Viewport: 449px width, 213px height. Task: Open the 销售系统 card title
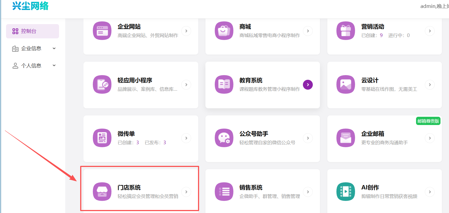point(251,188)
